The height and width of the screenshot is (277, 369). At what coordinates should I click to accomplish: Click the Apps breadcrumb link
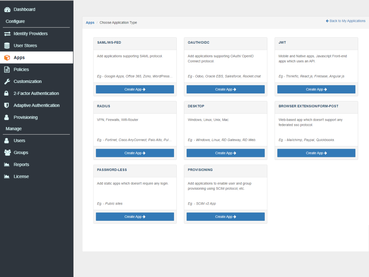90,23
